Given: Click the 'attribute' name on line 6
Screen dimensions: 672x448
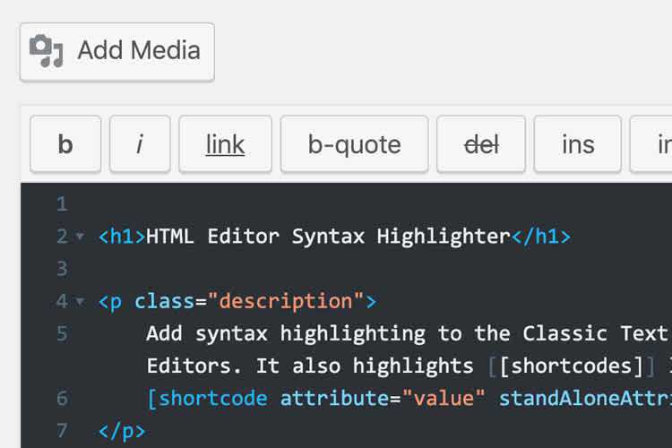Looking at the screenshot, I should (x=335, y=398).
